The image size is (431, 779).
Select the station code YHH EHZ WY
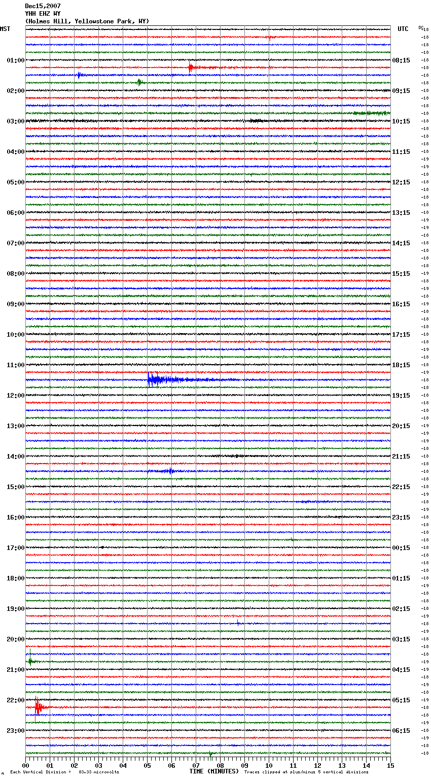pos(43,14)
